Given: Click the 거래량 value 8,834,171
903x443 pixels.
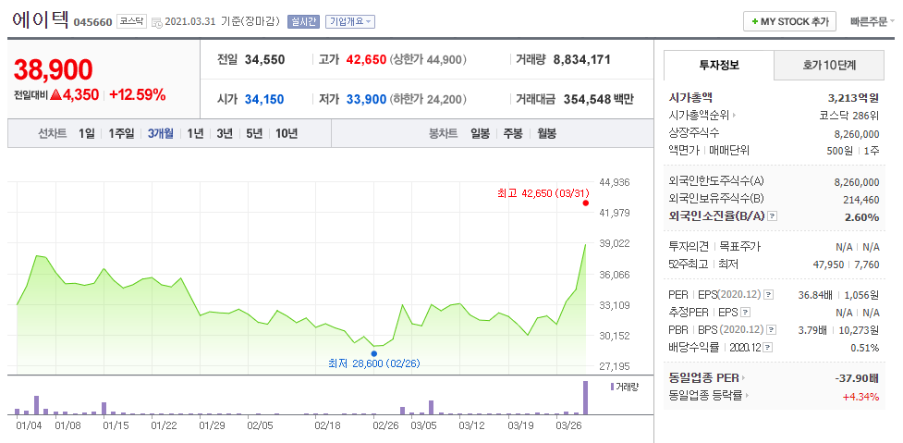Looking at the screenshot, I should pyautogui.click(x=581, y=59).
